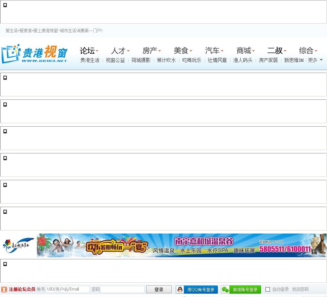Focus the UID/用户名/Email account field
The width and height of the screenshot is (327, 297).
pyautogui.click(x=68, y=289)
